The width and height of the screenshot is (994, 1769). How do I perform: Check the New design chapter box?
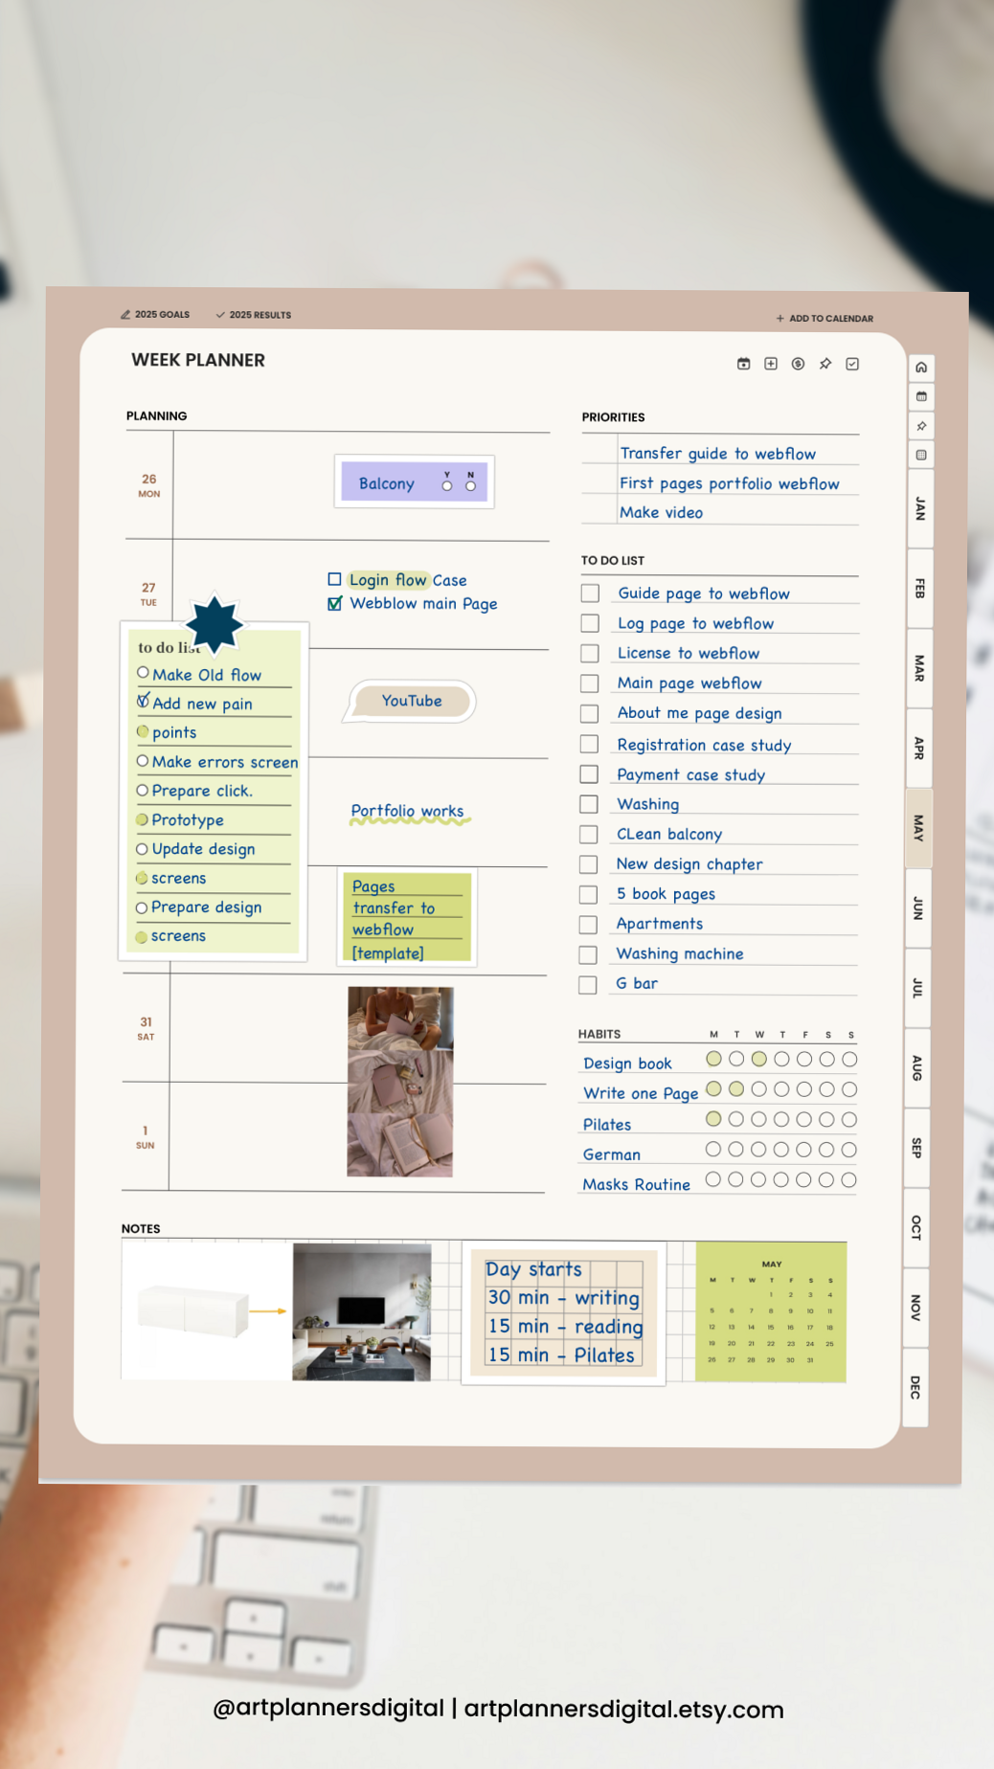click(x=589, y=864)
